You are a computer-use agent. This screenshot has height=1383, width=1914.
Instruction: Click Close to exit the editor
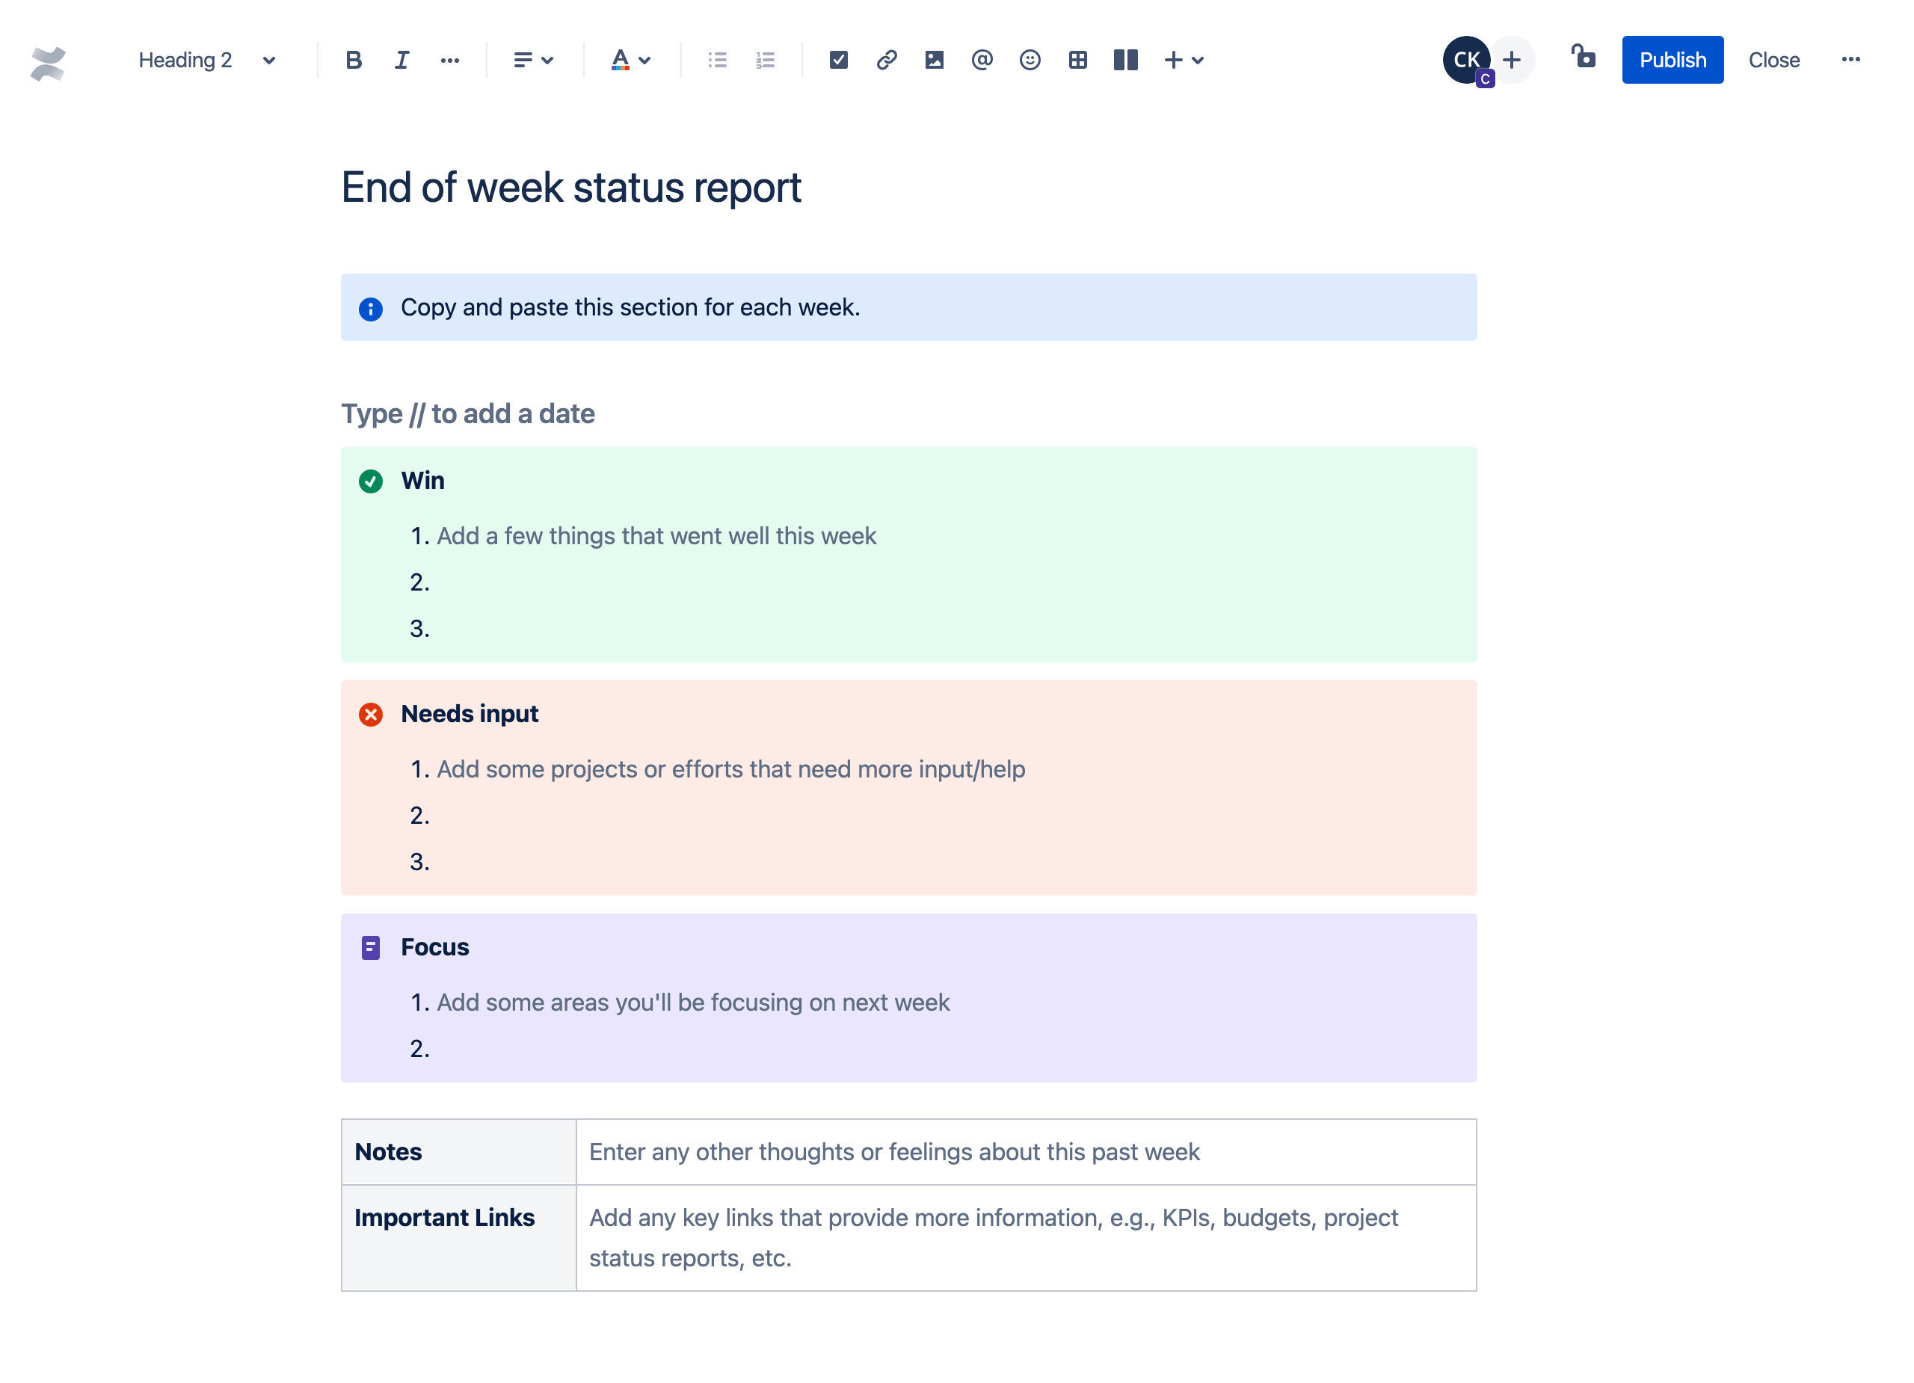click(1773, 59)
